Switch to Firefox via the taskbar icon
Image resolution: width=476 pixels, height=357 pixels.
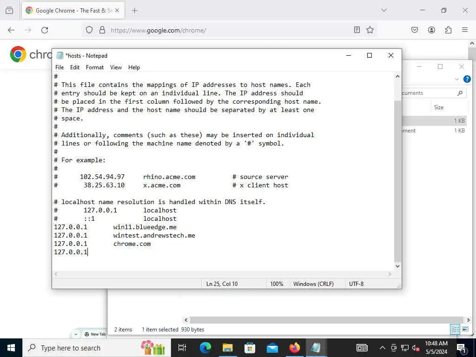[294, 348]
